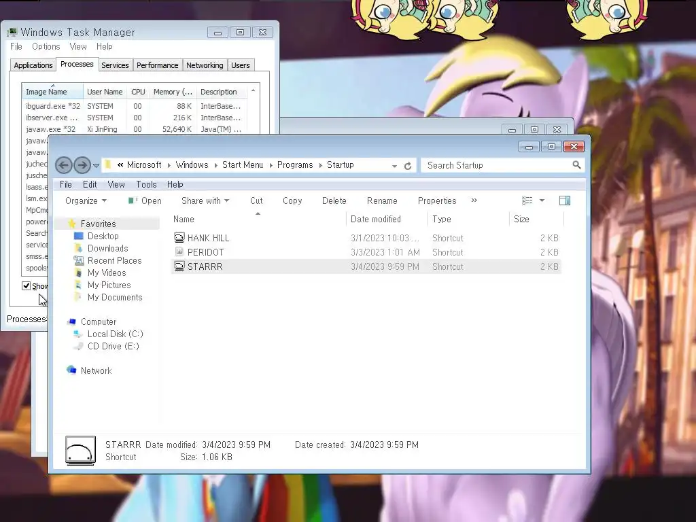Open My Videos in navigation pane

click(x=107, y=273)
